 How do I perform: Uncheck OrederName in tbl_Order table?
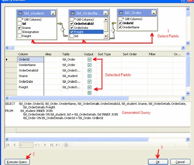click(120, 27)
